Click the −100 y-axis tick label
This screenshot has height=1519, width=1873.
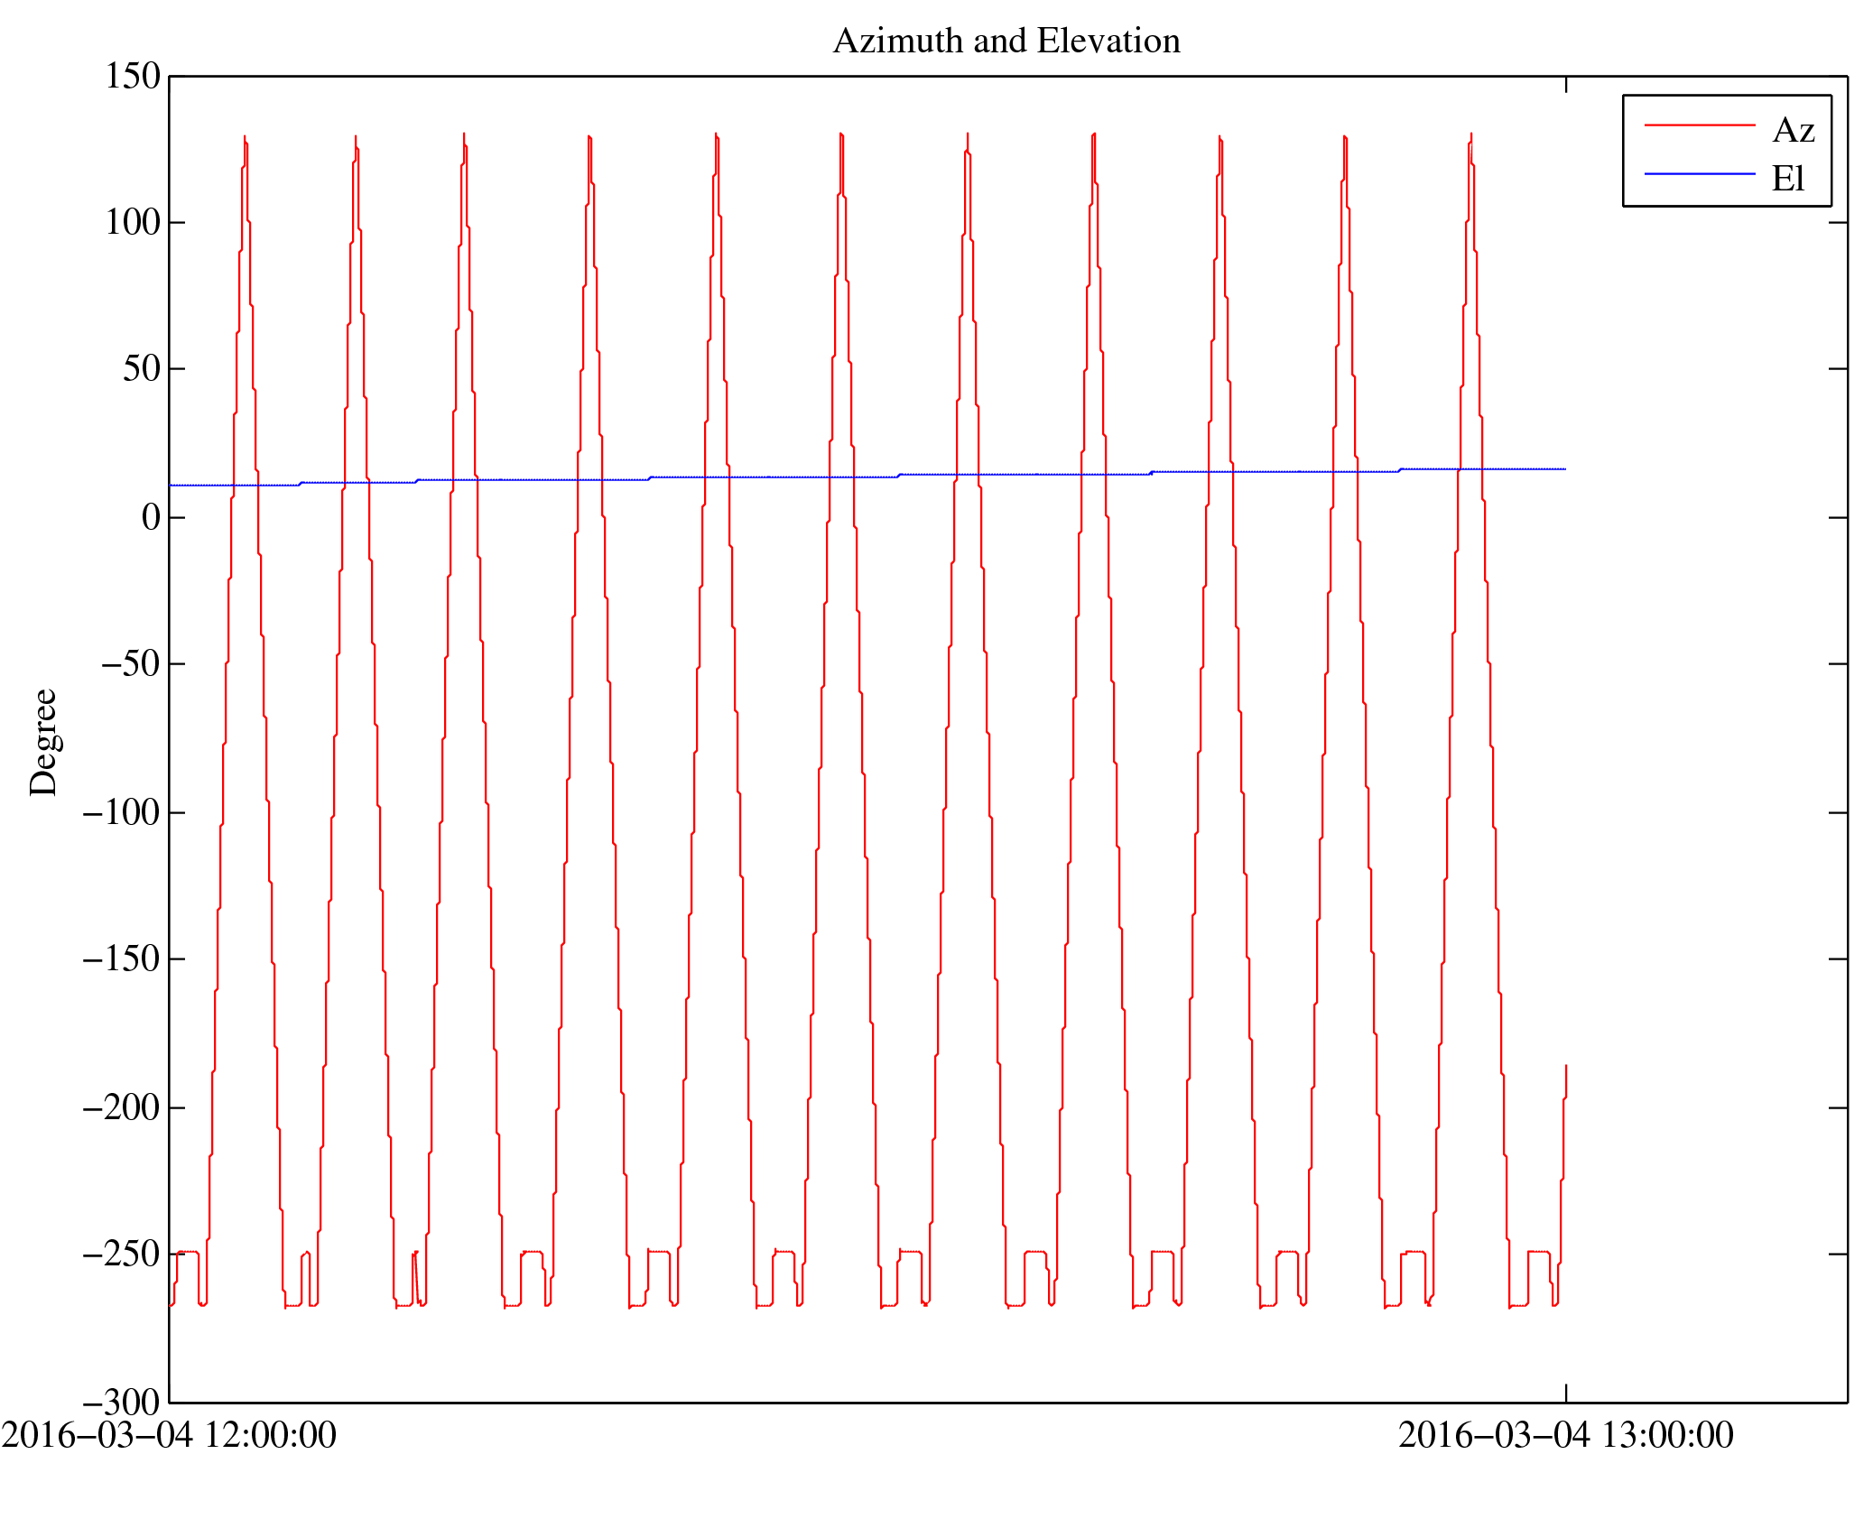click(122, 812)
